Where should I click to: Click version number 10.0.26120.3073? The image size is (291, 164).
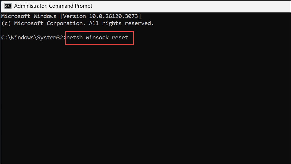click(x=113, y=16)
